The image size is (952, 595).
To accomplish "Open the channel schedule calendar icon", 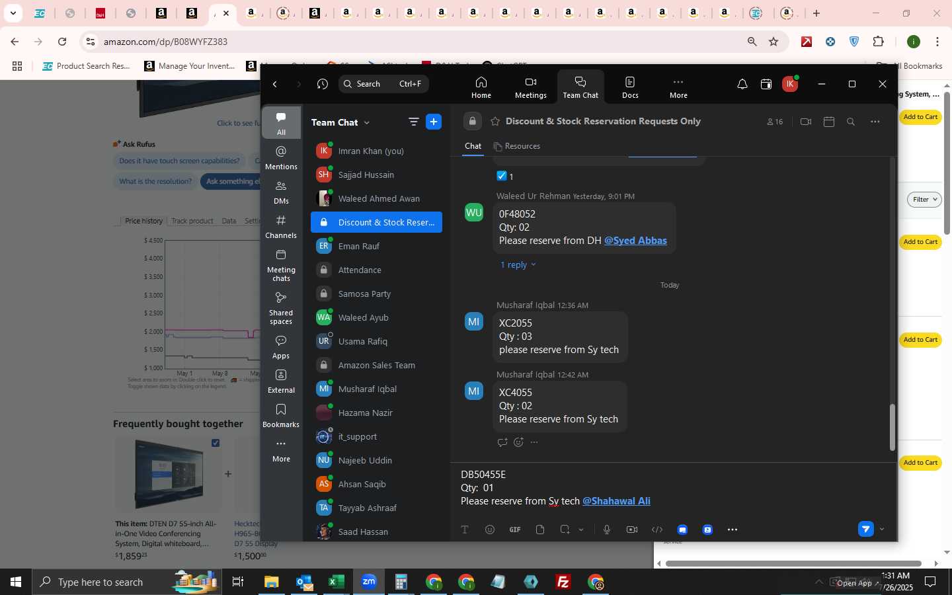I will click(829, 122).
